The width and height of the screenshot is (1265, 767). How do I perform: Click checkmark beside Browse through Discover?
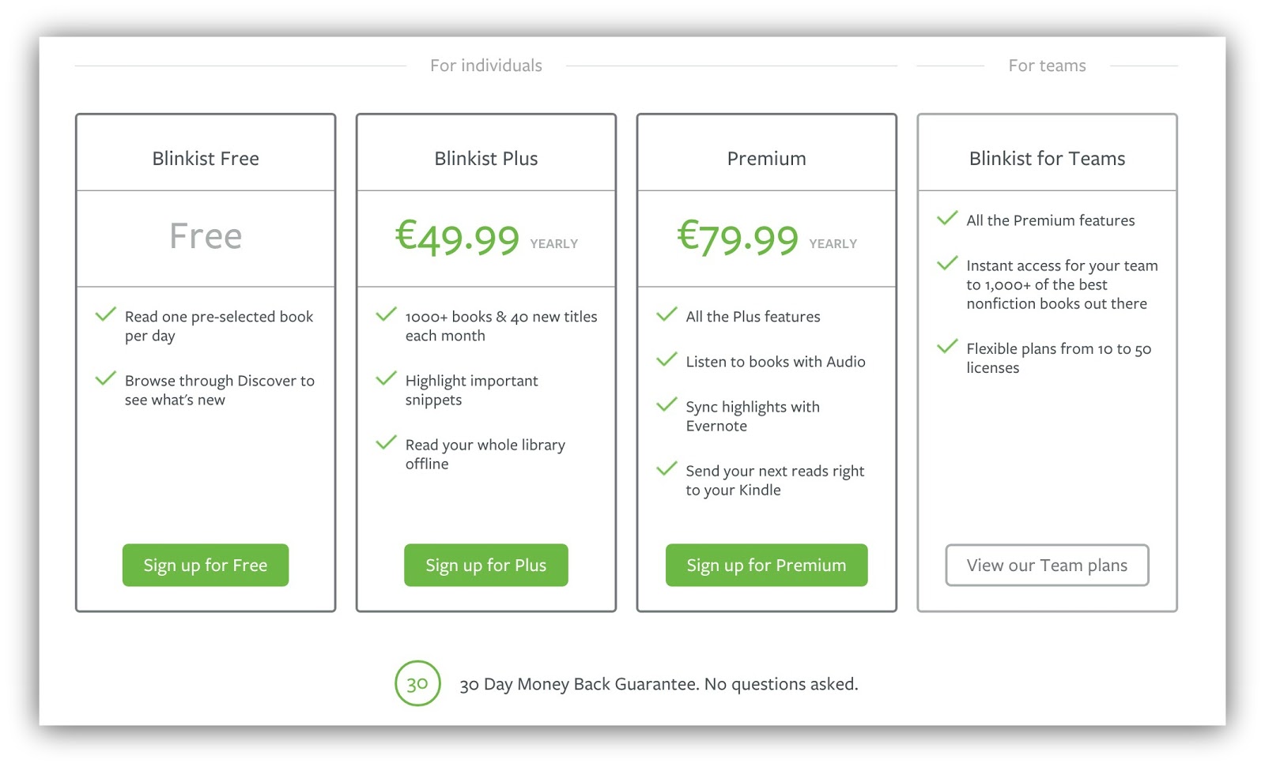106,378
